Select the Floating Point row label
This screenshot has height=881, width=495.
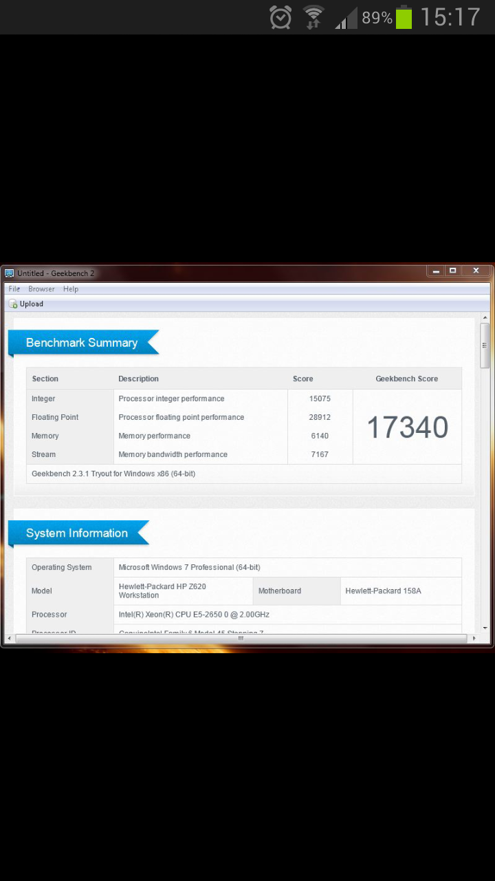tap(55, 417)
